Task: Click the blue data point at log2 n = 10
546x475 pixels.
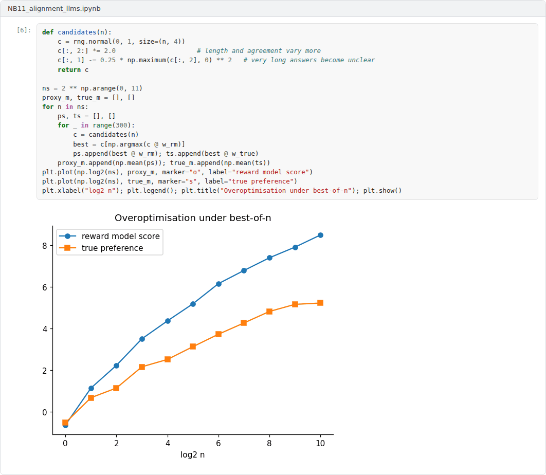Action: (x=320, y=235)
